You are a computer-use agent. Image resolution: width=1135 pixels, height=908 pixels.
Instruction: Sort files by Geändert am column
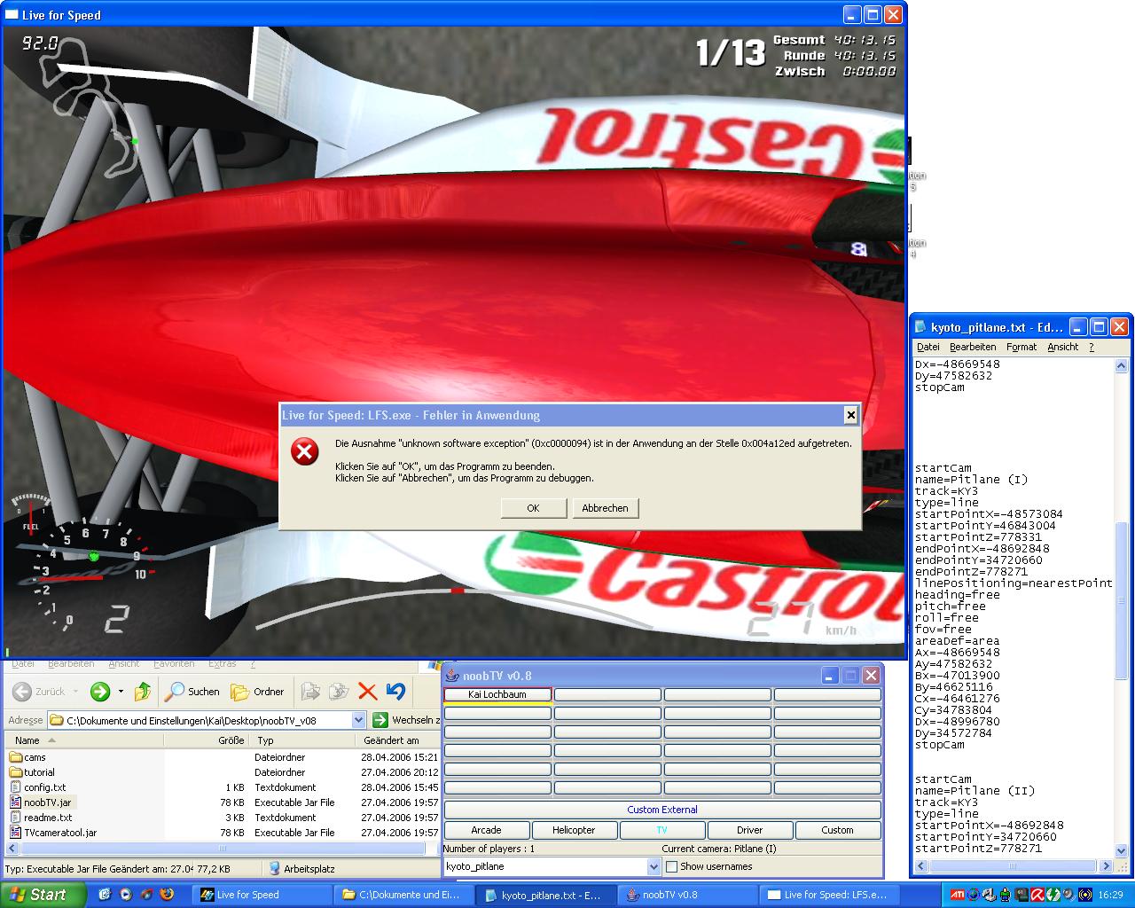tap(398, 740)
